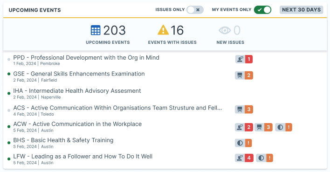
Task: Click the trainer issue badge for PPD event
Action: 244,59
